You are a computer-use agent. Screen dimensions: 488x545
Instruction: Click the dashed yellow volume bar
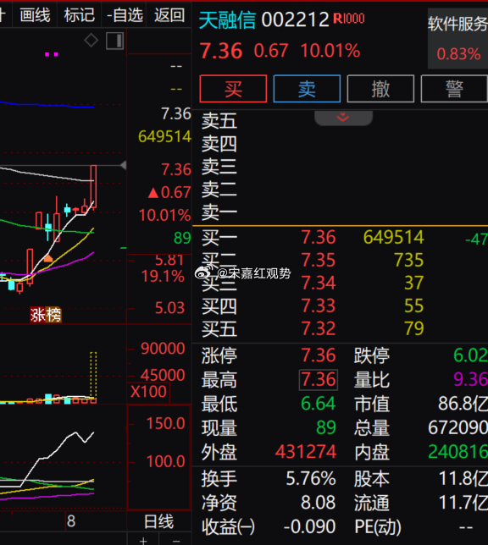93,376
